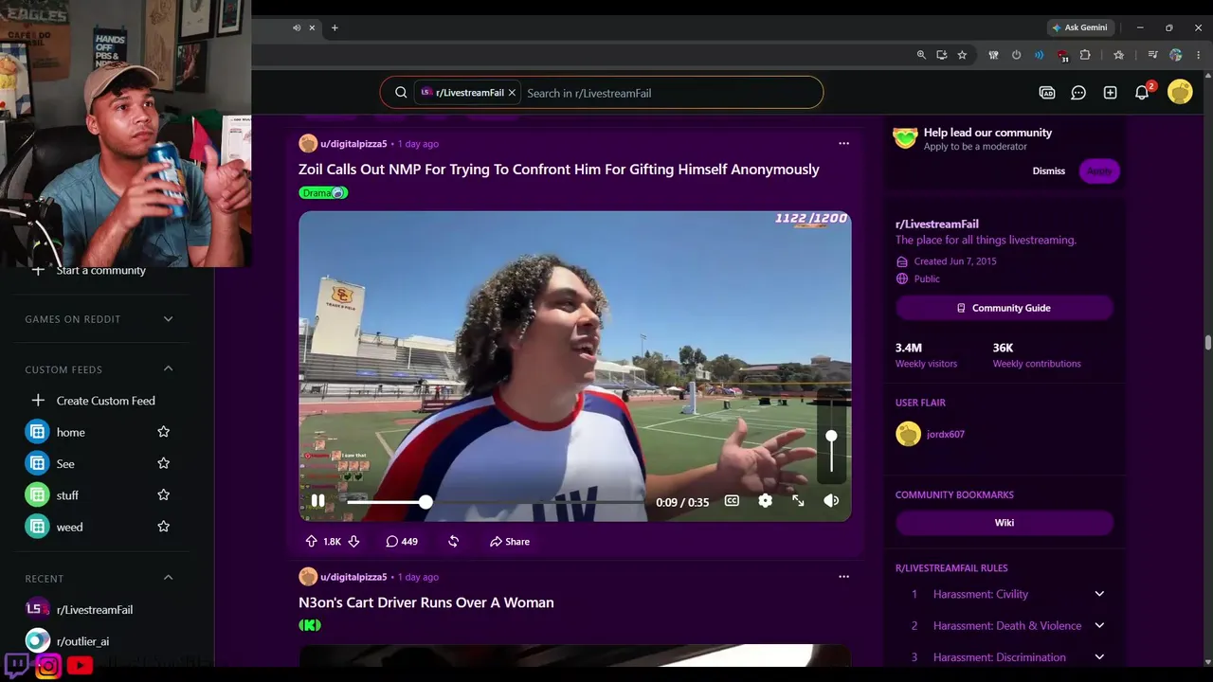Click the blue sound-waves extension icon

point(1039,55)
